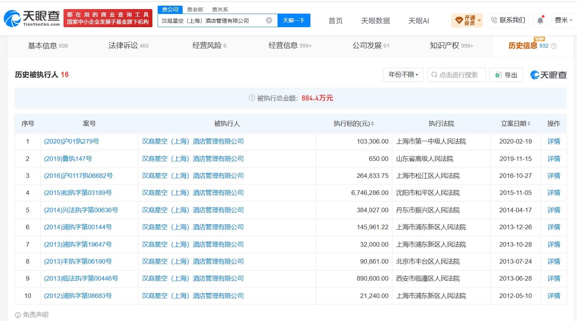
Task: Click 详情 for the 2012-05-10 row
Action: click(554, 296)
